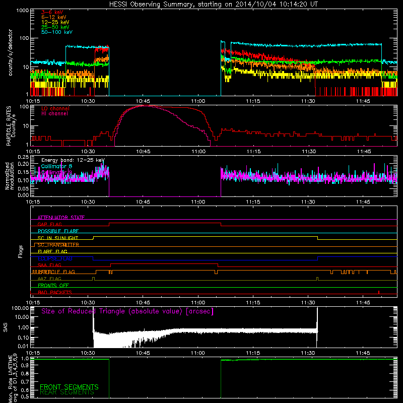Image resolution: width=403 pixels, height=403 pixels.
Task: Select the FRONT SEGMENTS legend label
Action: (69, 387)
